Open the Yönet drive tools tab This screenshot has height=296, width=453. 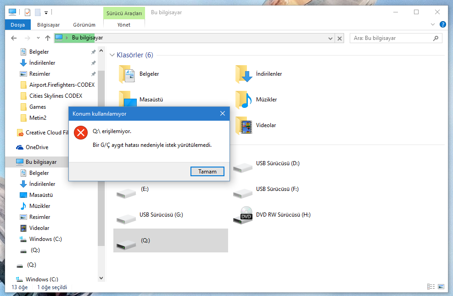(x=124, y=25)
